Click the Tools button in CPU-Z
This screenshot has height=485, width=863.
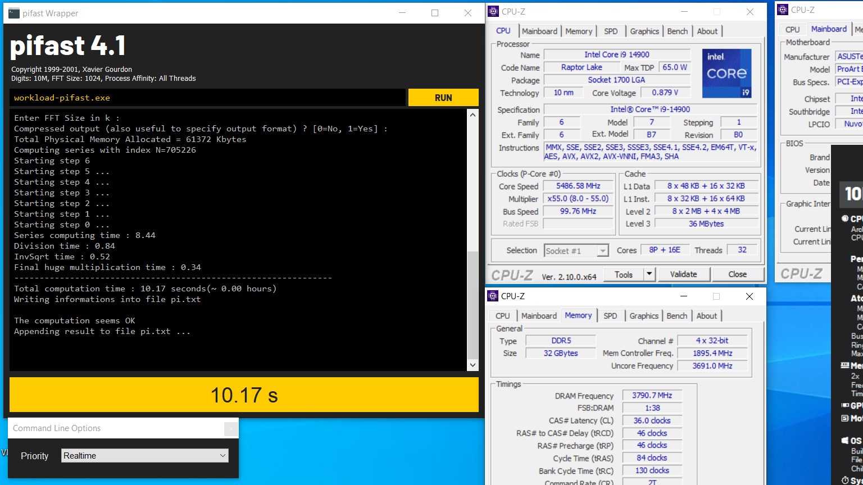[x=623, y=274]
